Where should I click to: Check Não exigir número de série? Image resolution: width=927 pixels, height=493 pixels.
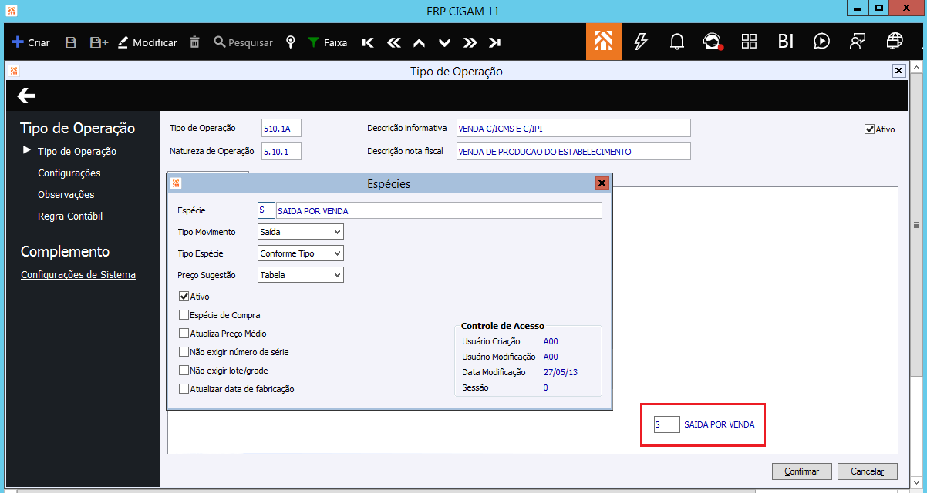184,351
